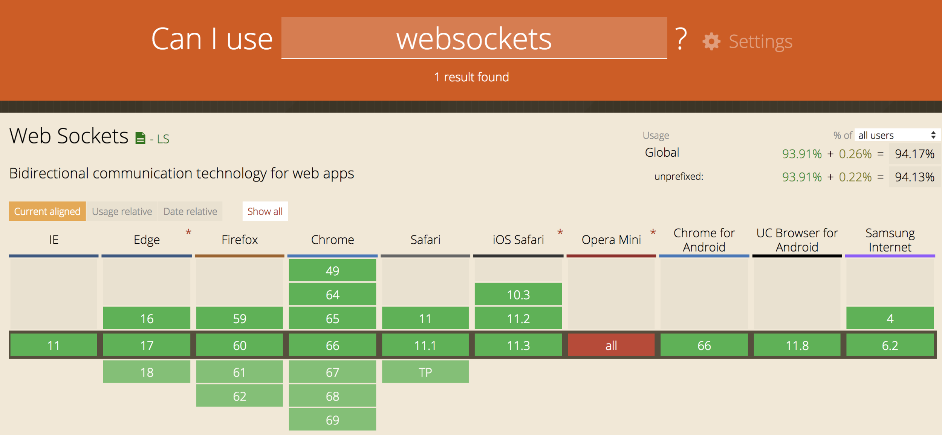Open the all users dropdown
942x435 pixels.
point(896,135)
